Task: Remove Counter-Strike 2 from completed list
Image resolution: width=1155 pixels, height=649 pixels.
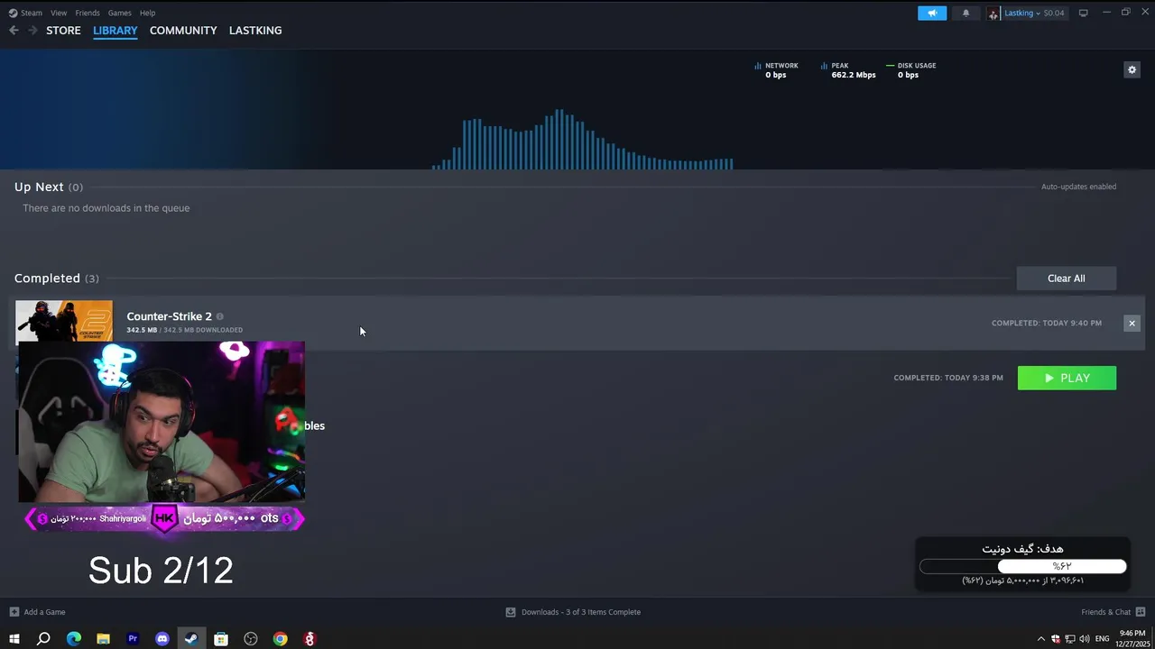Action: [1132, 323]
